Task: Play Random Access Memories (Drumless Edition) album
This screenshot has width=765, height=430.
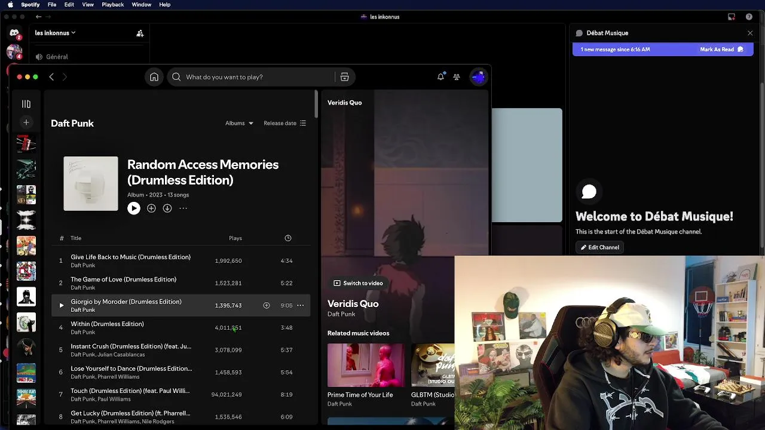Action: (134, 208)
